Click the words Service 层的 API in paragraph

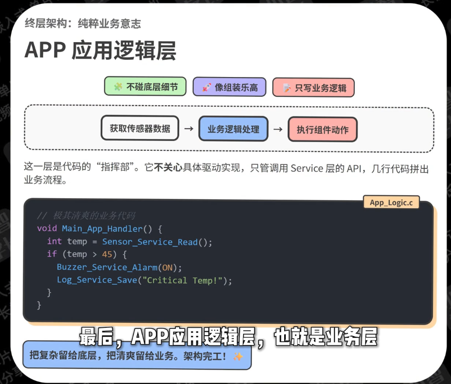[x=326, y=168]
